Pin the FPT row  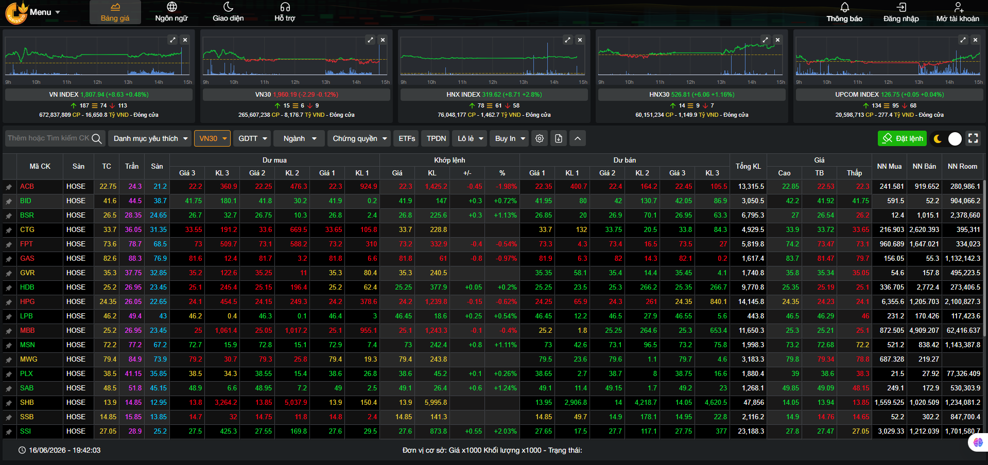[x=9, y=244]
